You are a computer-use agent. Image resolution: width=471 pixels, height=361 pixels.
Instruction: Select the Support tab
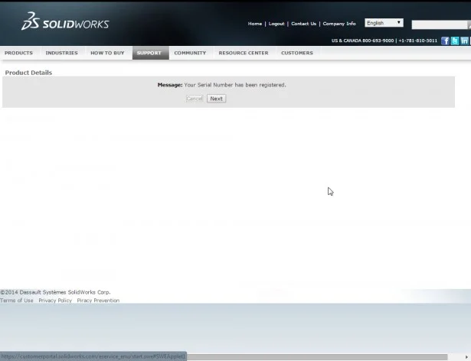pos(149,53)
